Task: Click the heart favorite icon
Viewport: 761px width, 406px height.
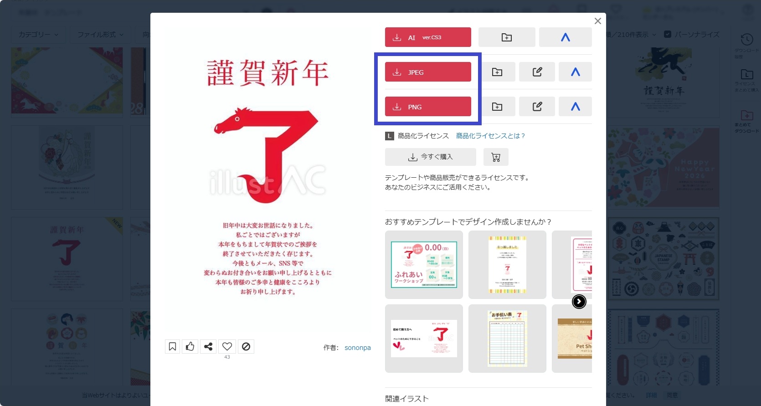Action: [227, 347]
